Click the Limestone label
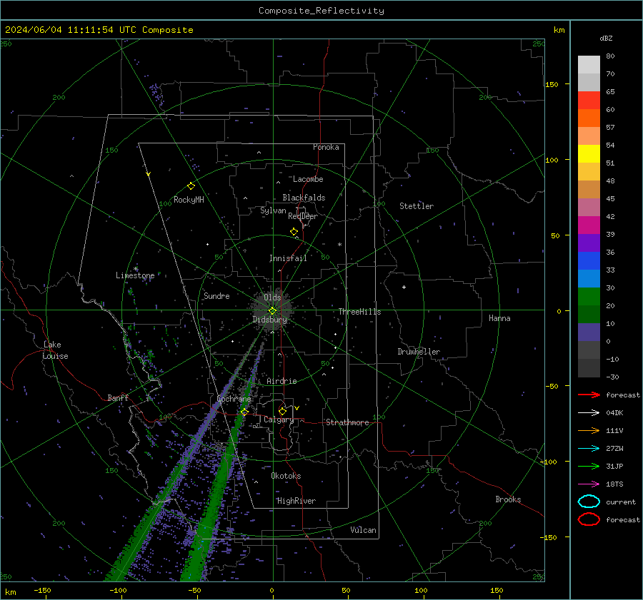The width and height of the screenshot is (643, 600). pyautogui.click(x=135, y=275)
